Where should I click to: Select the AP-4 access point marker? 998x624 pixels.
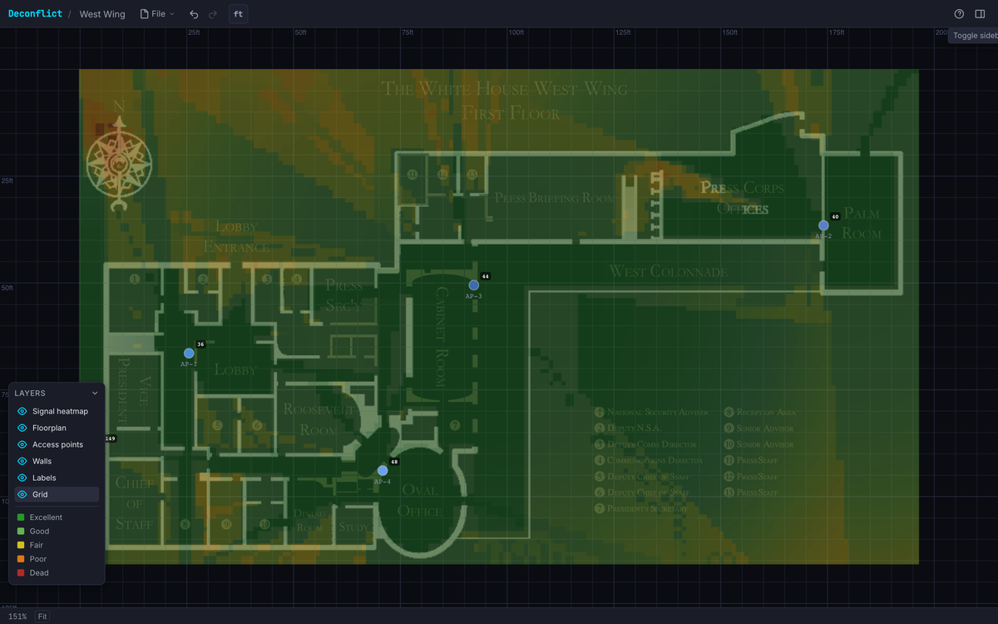tap(383, 471)
